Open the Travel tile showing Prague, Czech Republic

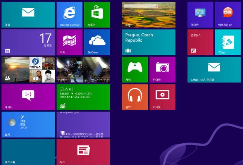149,42
